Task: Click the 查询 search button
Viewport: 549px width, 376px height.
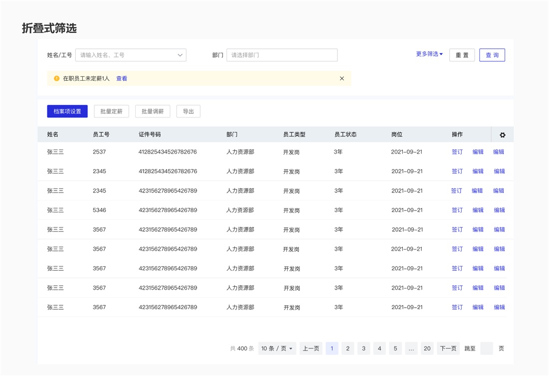Action: click(x=492, y=55)
